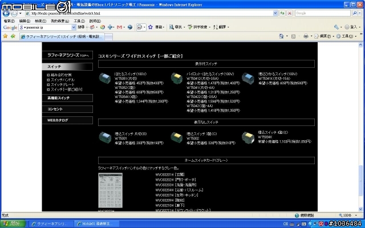Click the magnifier search button

354,13
